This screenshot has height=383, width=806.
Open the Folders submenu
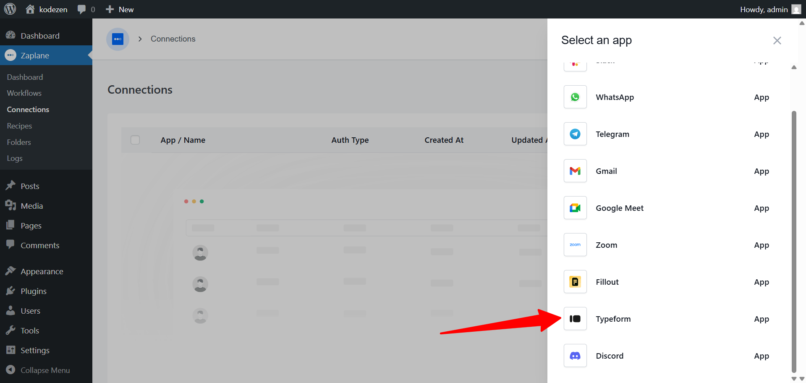(x=19, y=142)
